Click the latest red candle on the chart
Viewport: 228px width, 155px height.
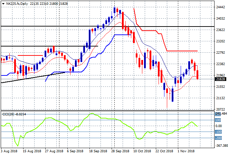pos(198,74)
